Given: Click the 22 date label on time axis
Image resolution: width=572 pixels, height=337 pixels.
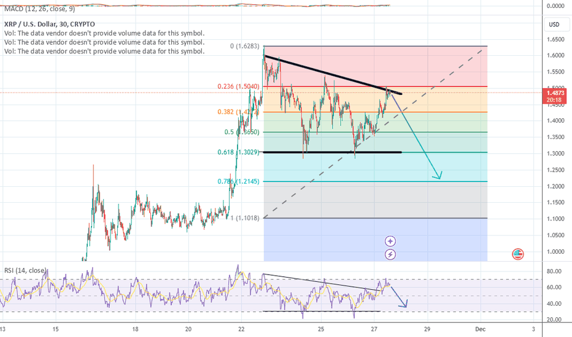Looking at the screenshot, I should point(241,329).
